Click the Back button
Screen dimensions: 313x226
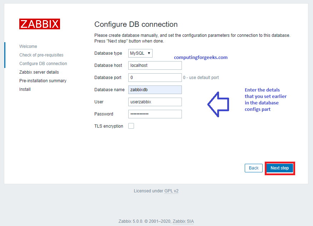pos(254,168)
